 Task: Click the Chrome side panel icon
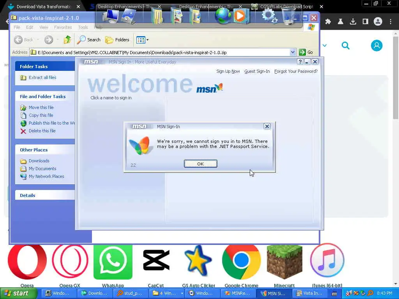[365, 22]
